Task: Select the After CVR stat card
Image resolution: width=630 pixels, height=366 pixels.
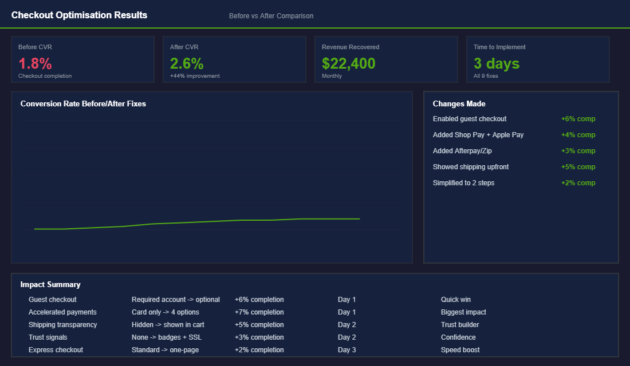Action: point(234,59)
